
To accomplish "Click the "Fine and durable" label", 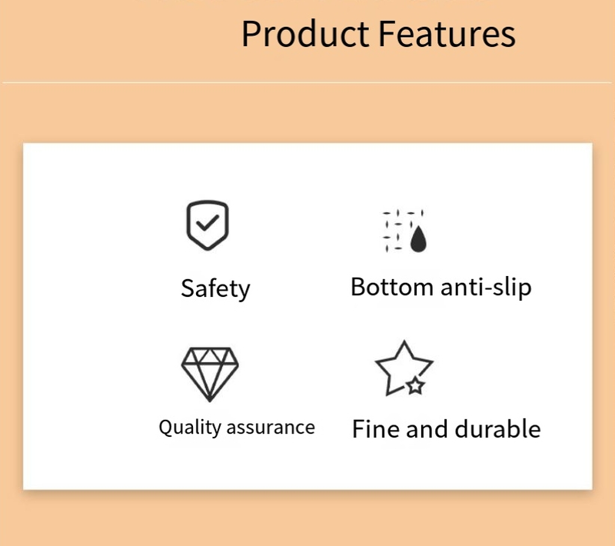I will pos(446,428).
